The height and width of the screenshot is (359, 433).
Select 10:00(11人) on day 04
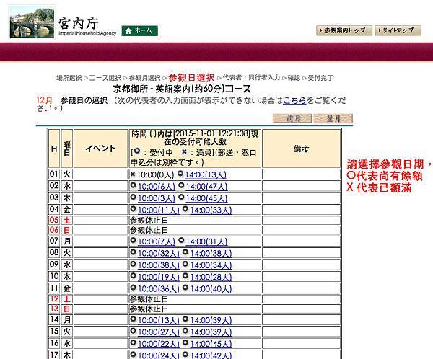(159, 210)
